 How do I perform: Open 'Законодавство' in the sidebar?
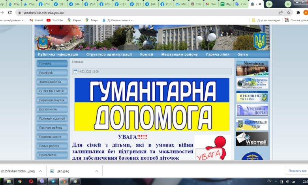tap(52, 82)
